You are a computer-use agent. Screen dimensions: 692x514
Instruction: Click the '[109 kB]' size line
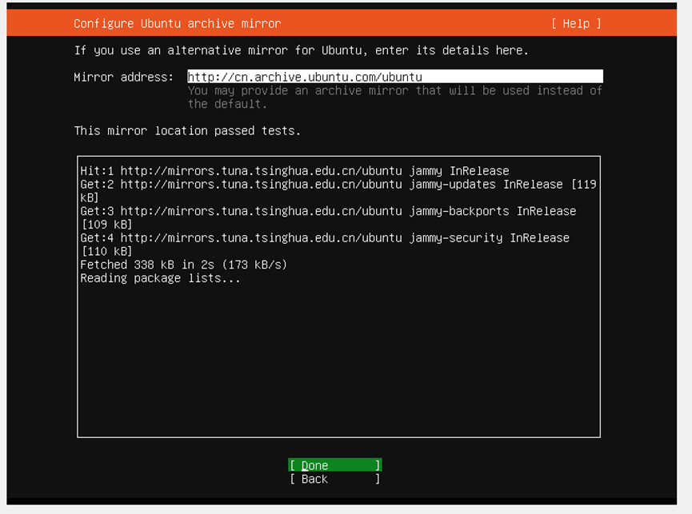tap(106, 225)
